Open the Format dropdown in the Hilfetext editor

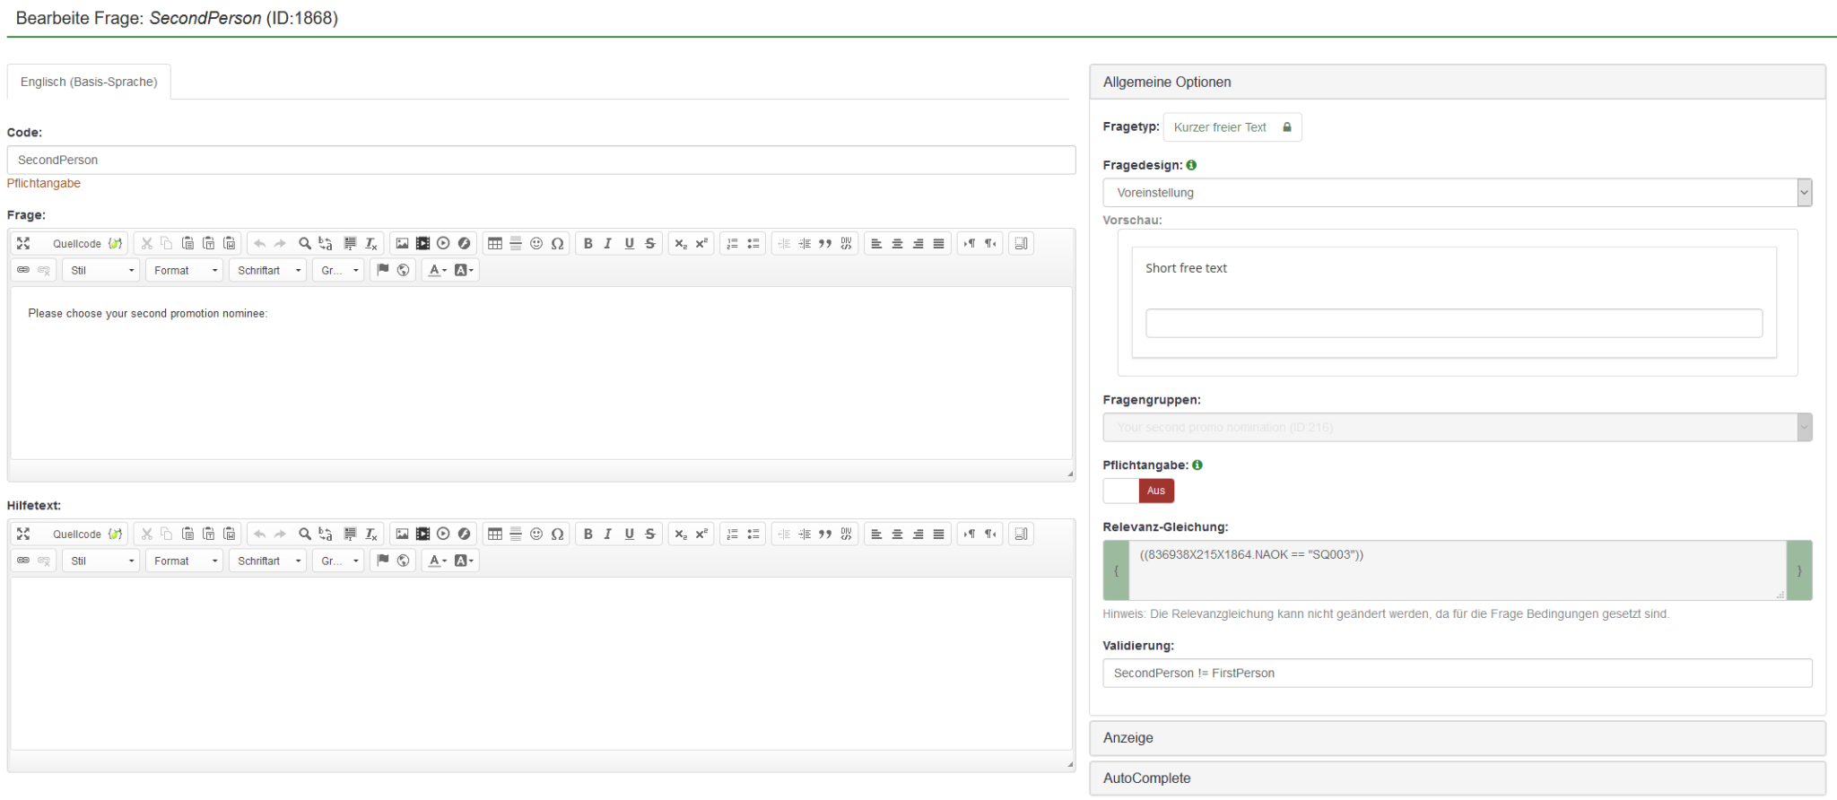(185, 561)
